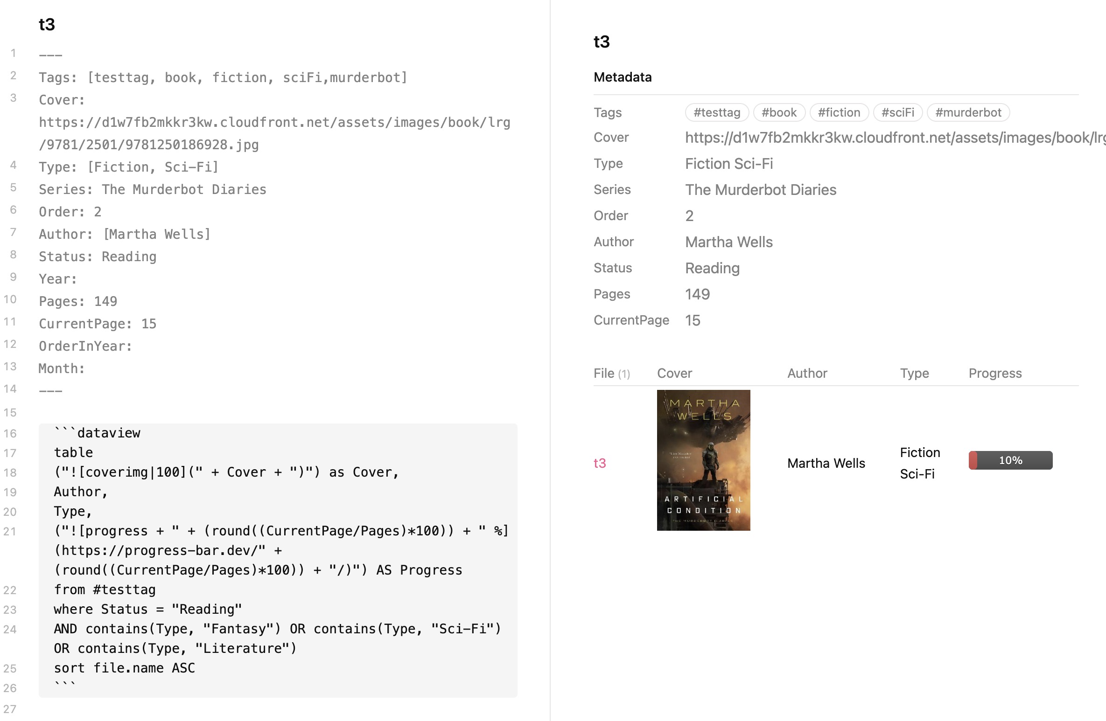Click the 'Tags' label in metadata

click(608, 112)
